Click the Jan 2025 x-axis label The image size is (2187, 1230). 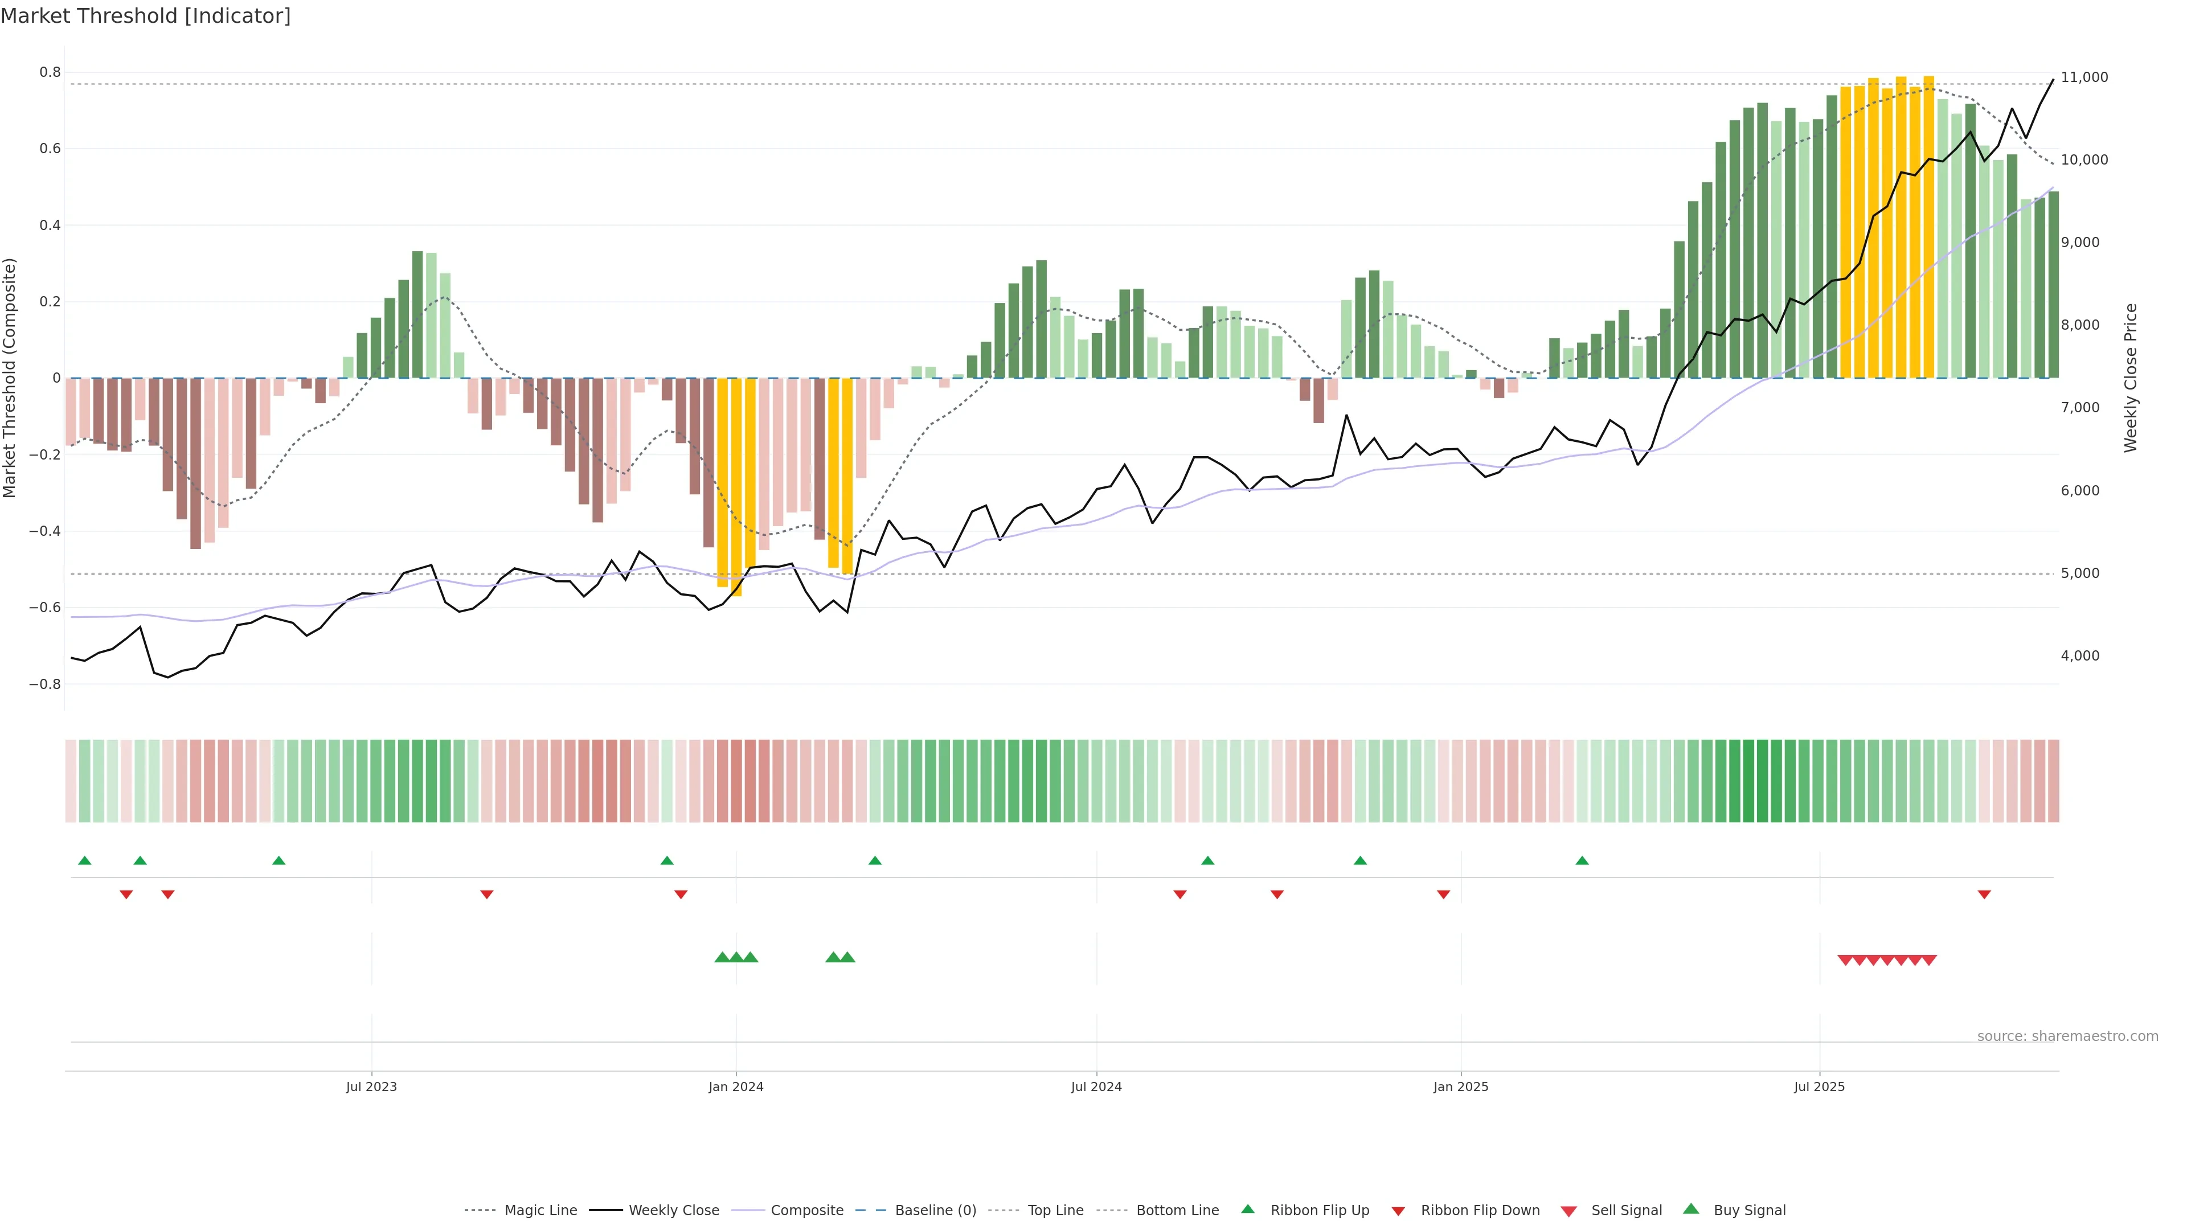[x=1460, y=1086]
